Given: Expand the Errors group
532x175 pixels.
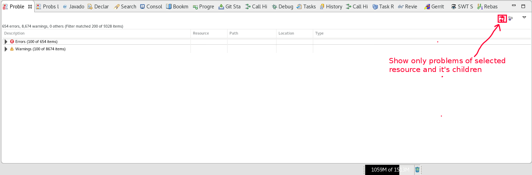Looking at the screenshot, I should [x=6, y=42].
